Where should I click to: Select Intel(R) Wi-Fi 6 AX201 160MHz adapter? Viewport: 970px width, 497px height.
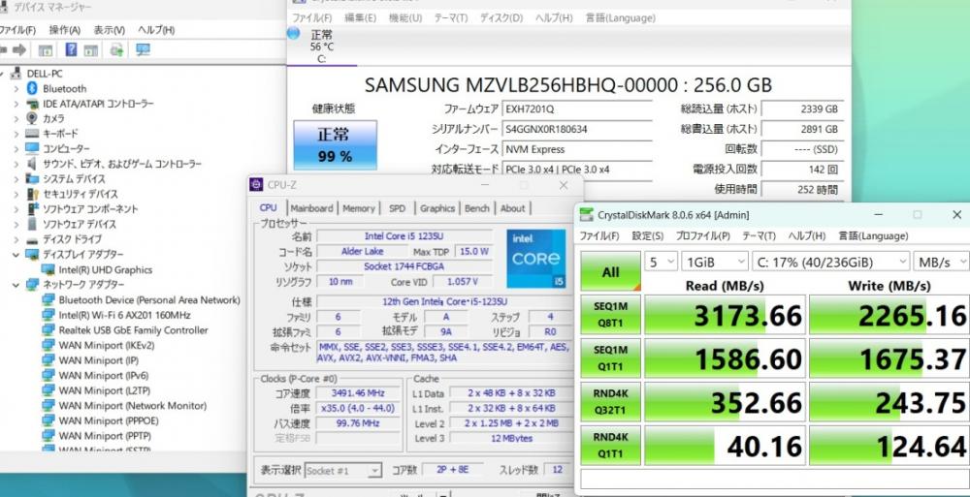click(124, 315)
